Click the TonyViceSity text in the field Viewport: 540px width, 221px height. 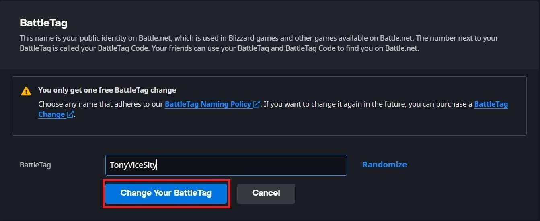[133, 165]
